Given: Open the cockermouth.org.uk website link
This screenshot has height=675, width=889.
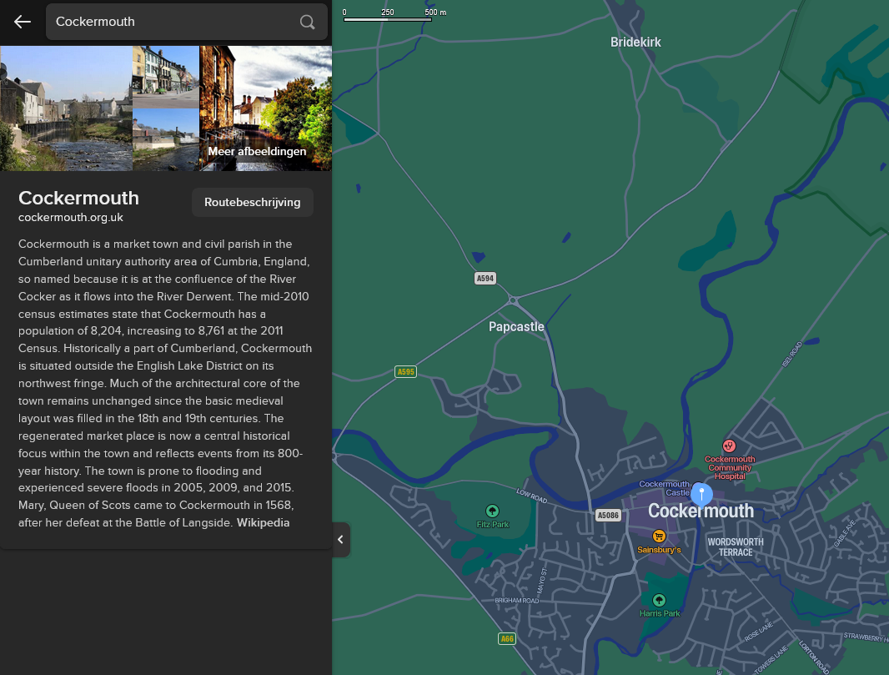Looking at the screenshot, I should tap(71, 217).
